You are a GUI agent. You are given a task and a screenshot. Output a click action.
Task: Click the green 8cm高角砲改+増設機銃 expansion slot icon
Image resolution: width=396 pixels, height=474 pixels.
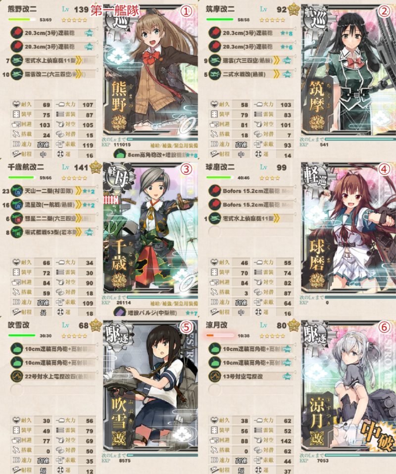pyautogui.click(x=119, y=155)
